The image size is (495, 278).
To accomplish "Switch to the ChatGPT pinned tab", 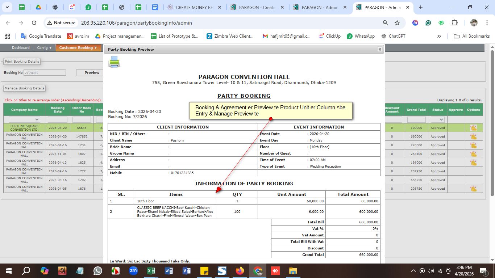I will 55,7.
